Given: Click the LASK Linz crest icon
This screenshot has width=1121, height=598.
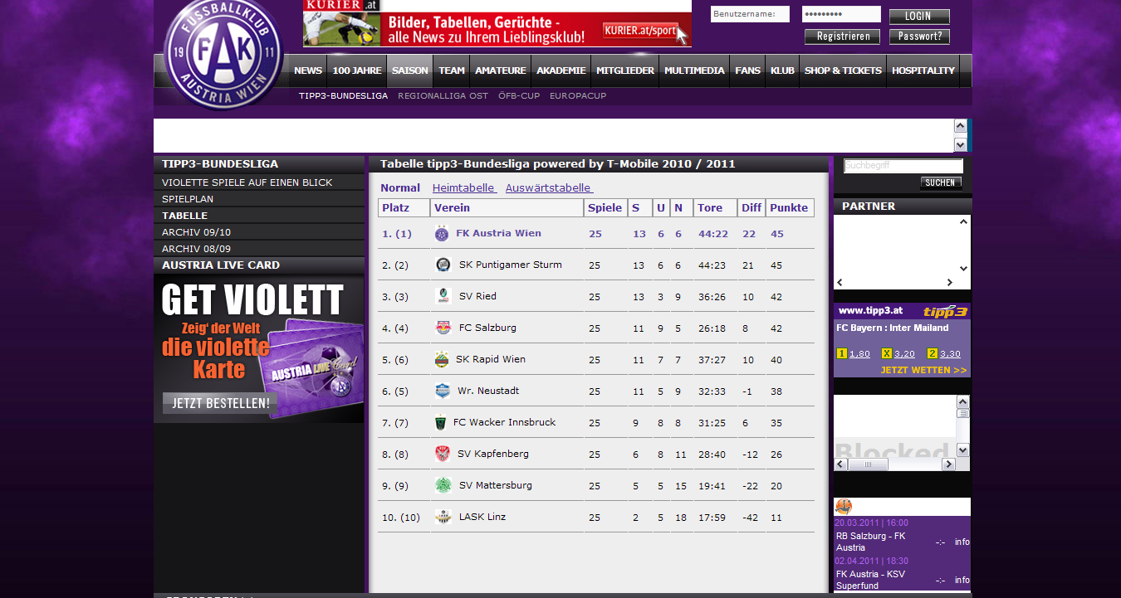Looking at the screenshot, I should [x=443, y=517].
